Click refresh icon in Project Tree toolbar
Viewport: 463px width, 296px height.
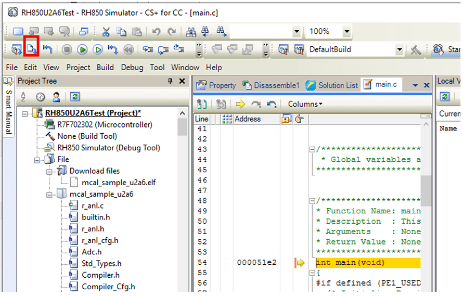click(75, 97)
